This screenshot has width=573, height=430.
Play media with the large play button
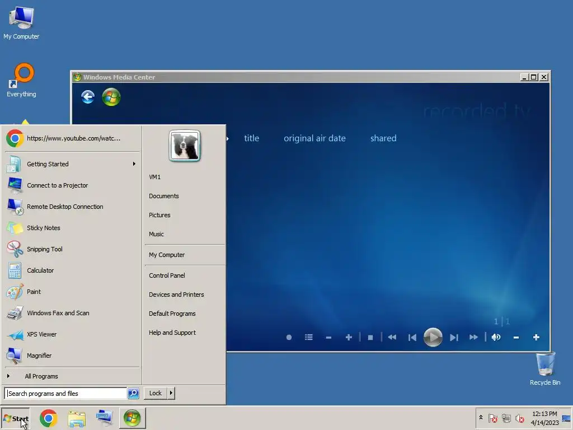coord(433,337)
